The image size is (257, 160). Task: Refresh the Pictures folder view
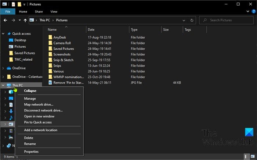[192, 20]
